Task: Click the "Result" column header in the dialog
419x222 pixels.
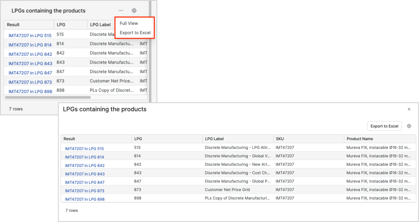Action: click(x=69, y=139)
